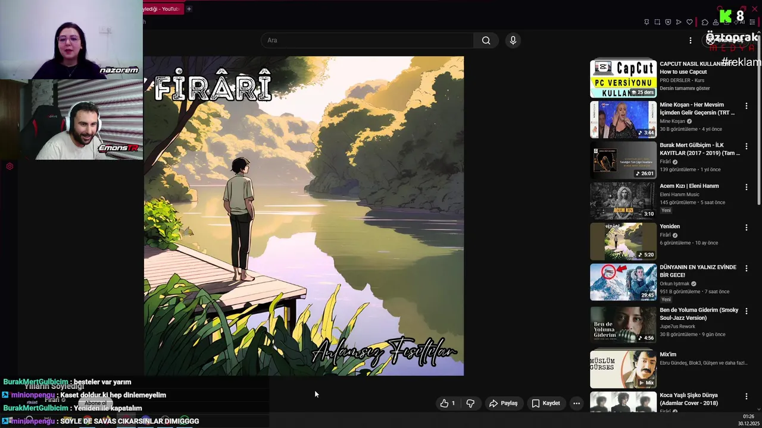This screenshot has height=428, width=762.
Task: Open the CapCut course thumbnail
Action: click(623, 78)
